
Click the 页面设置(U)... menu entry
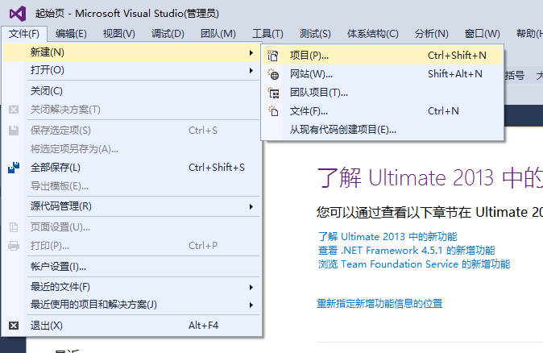point(131,227)
